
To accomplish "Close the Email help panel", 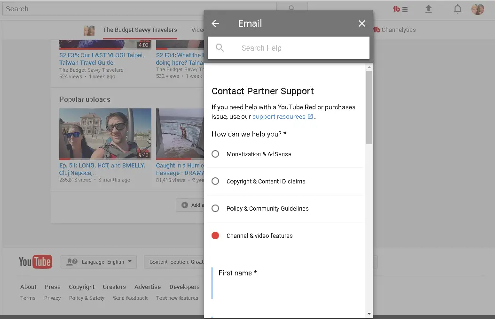I will 362,23.
